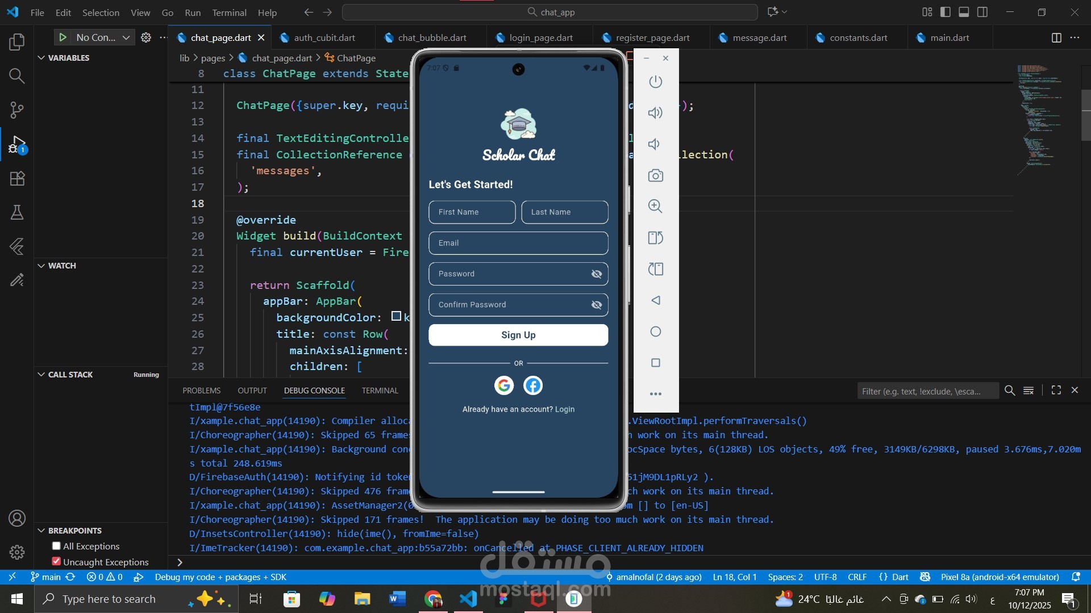Switch to the login_page.dart tab
The height and width of the screenshot is (613, 1091).
540,37
